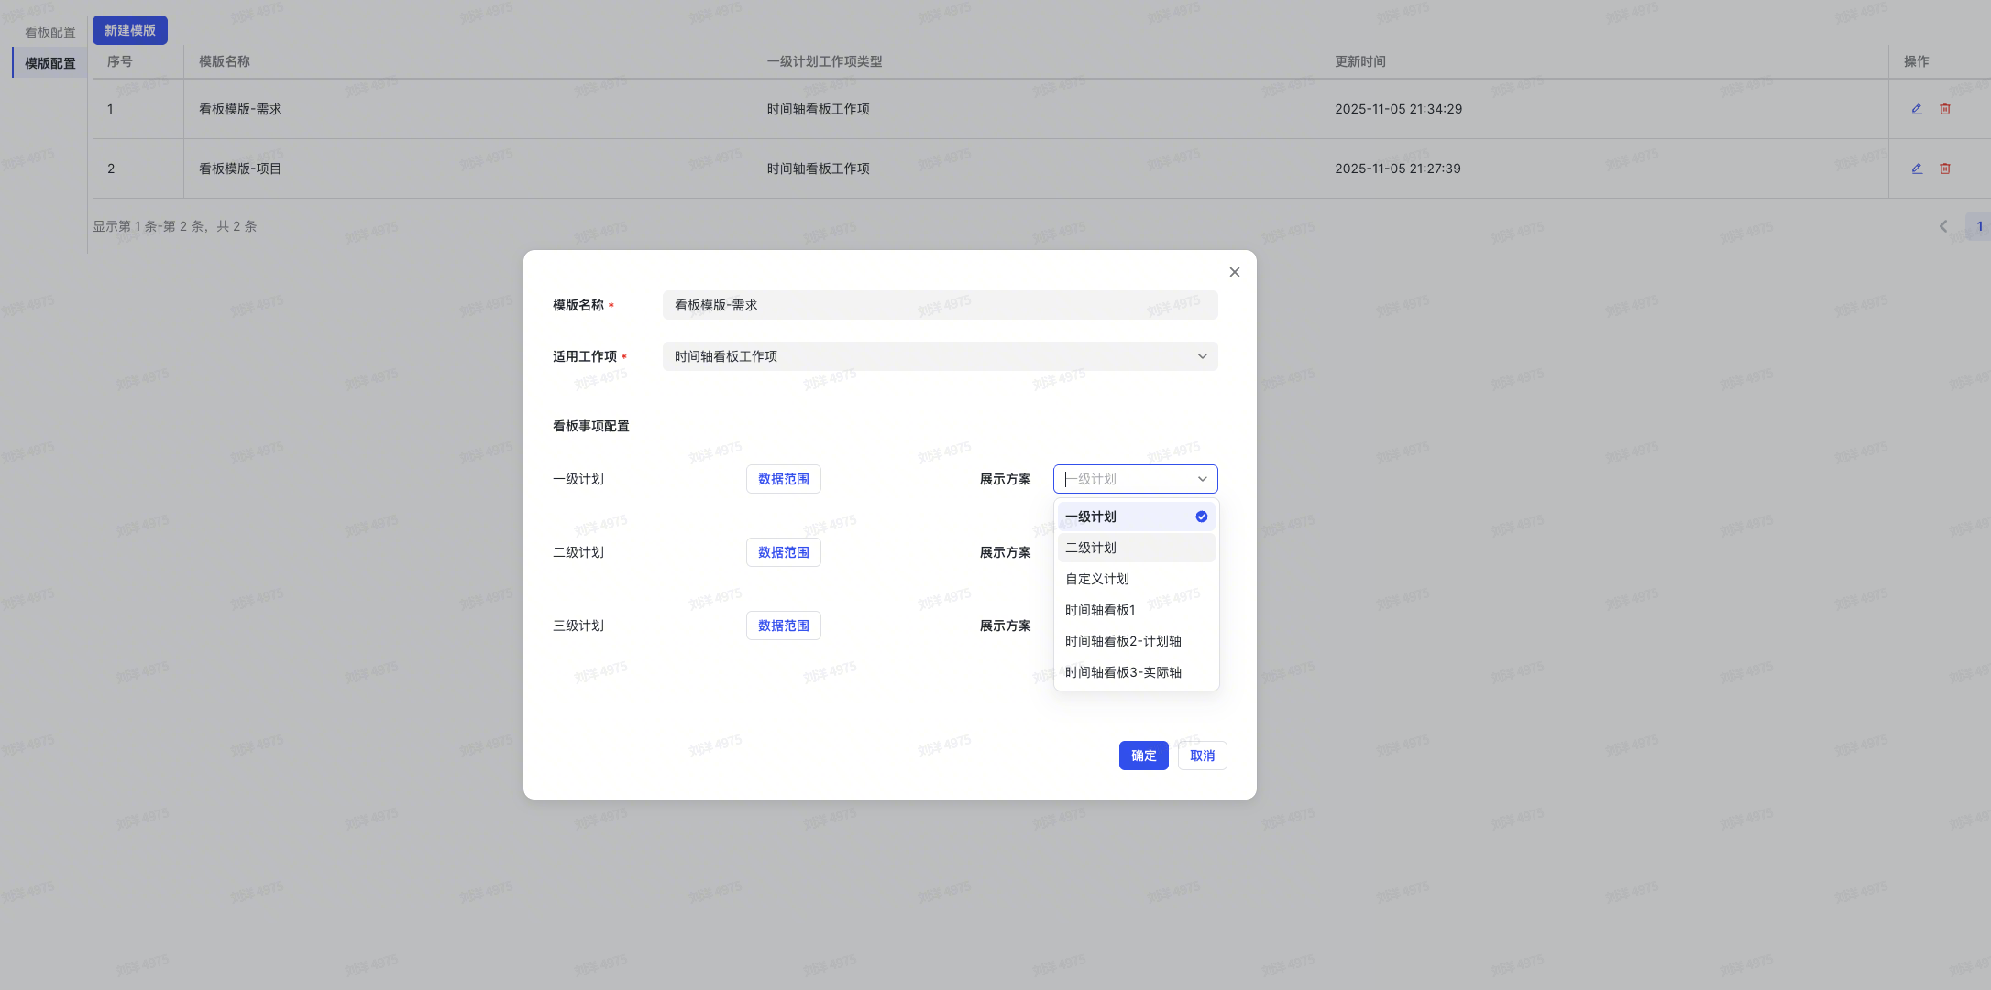Close the template dialog with X
Screen dimensions: 1991x990
click(x=1235, y=272)
